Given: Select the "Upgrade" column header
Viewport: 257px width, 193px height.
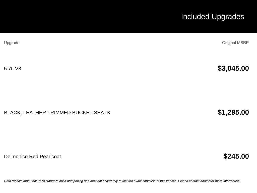Looking at the screenshot, I should tap(12, 43).
